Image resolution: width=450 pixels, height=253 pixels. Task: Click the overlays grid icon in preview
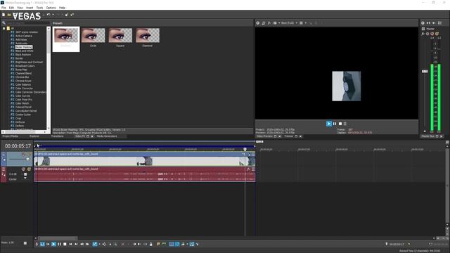[301, 23]
